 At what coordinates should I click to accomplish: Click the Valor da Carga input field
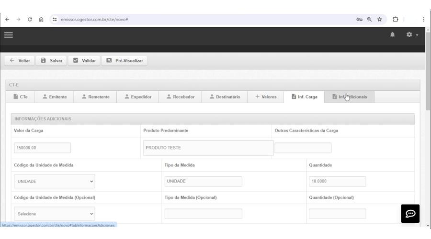point(42,148)
